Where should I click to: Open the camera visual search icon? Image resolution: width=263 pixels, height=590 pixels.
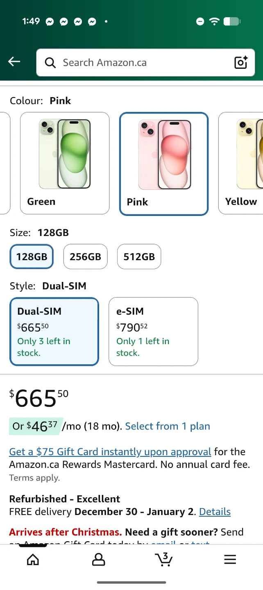(241, 62)
